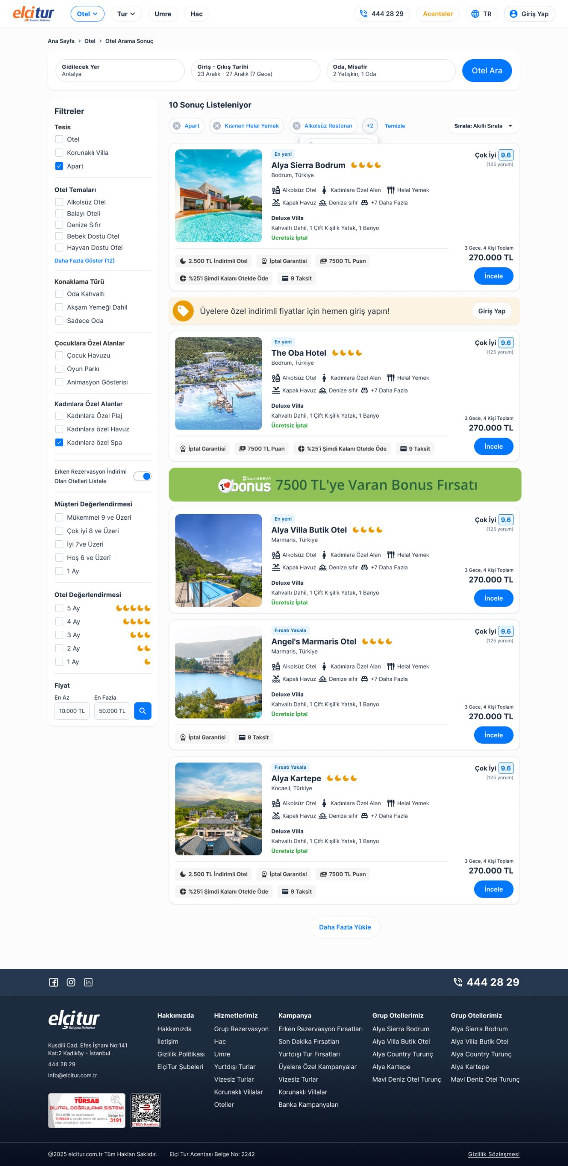Click the Facebook icon in footer
The width and height of the screenshot is (568, 1166).
click(53, 982)
